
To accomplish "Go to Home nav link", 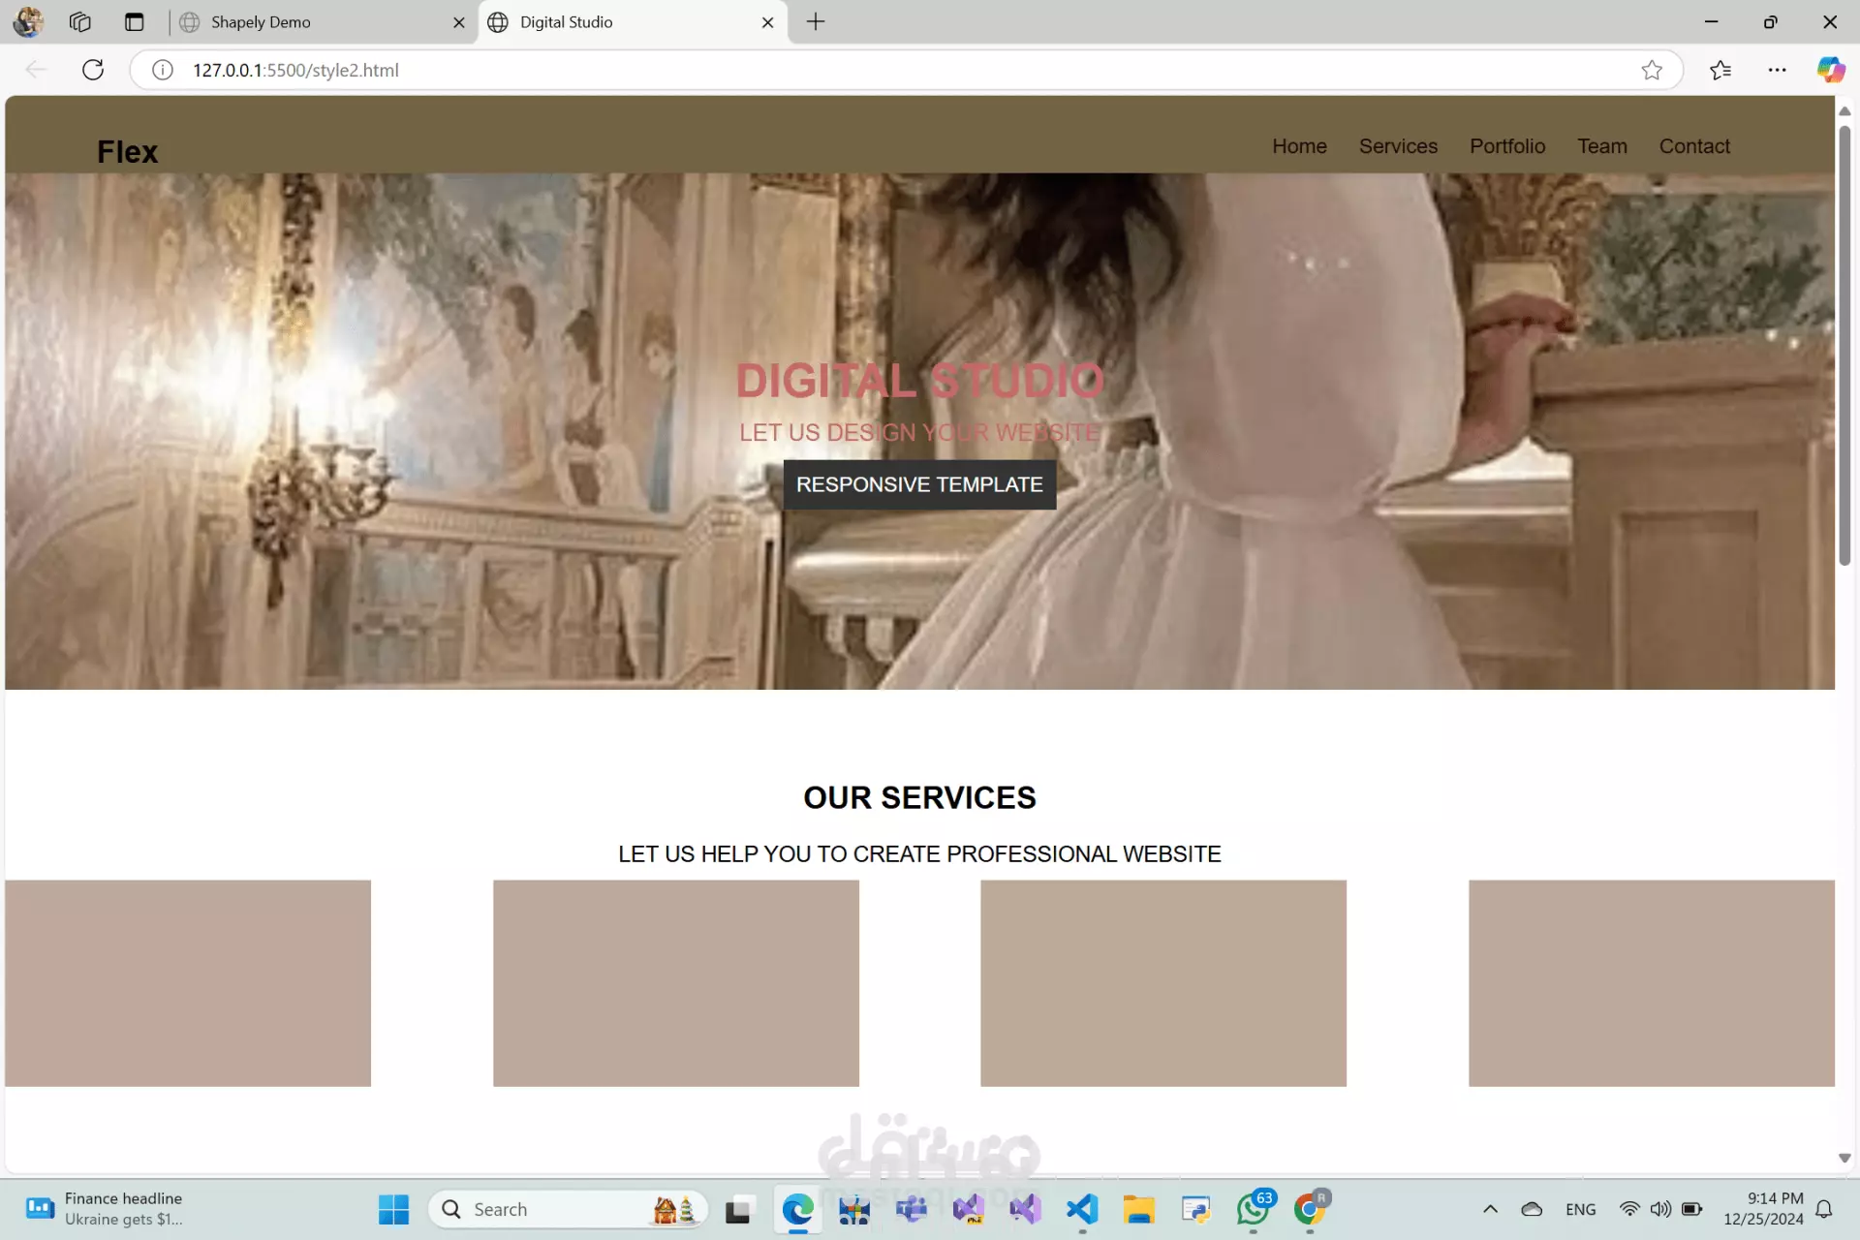I will coord(1299,146).
